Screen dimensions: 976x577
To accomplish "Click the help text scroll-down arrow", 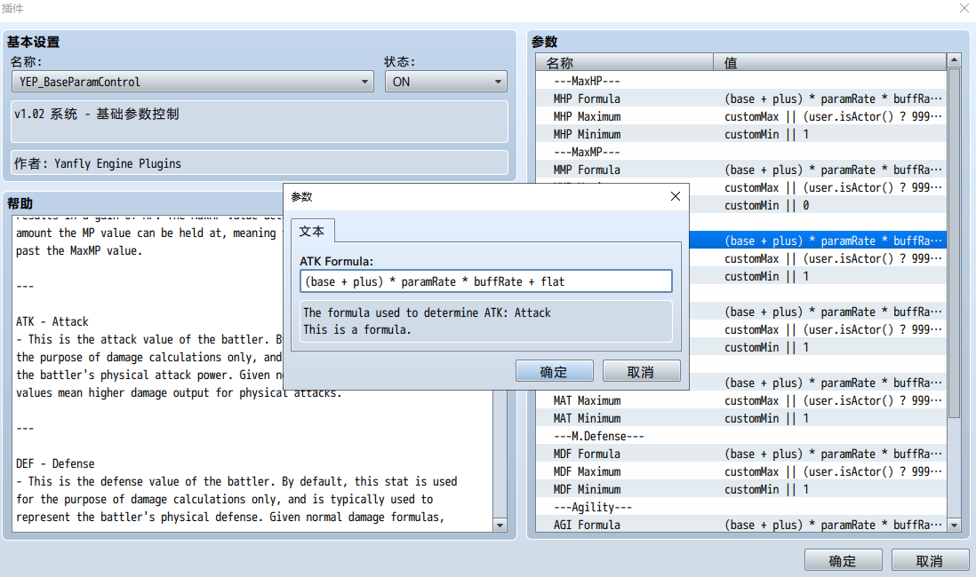I will click(500, 526).
